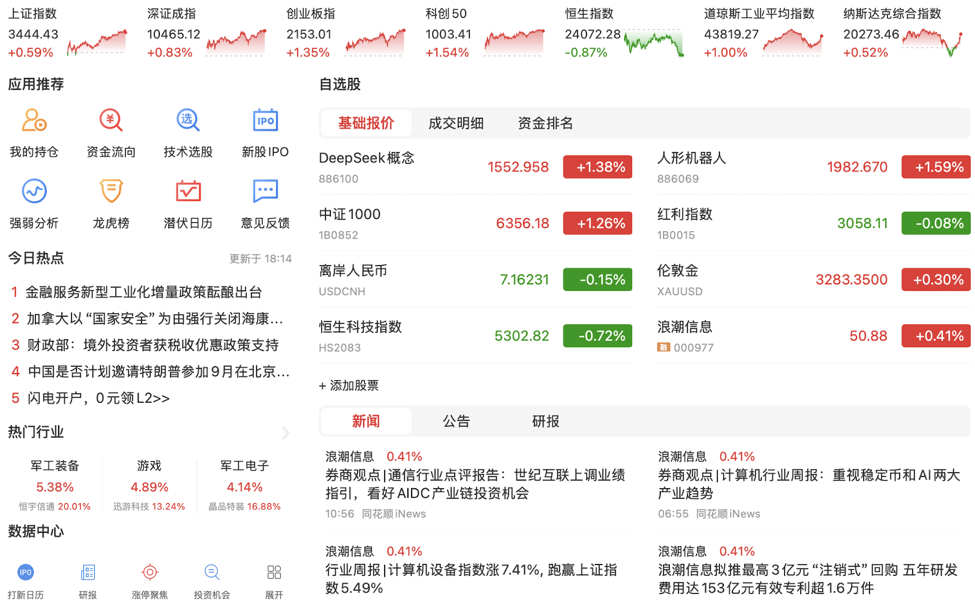Expand the 热门行业 section with the chevron

[286, 433]
